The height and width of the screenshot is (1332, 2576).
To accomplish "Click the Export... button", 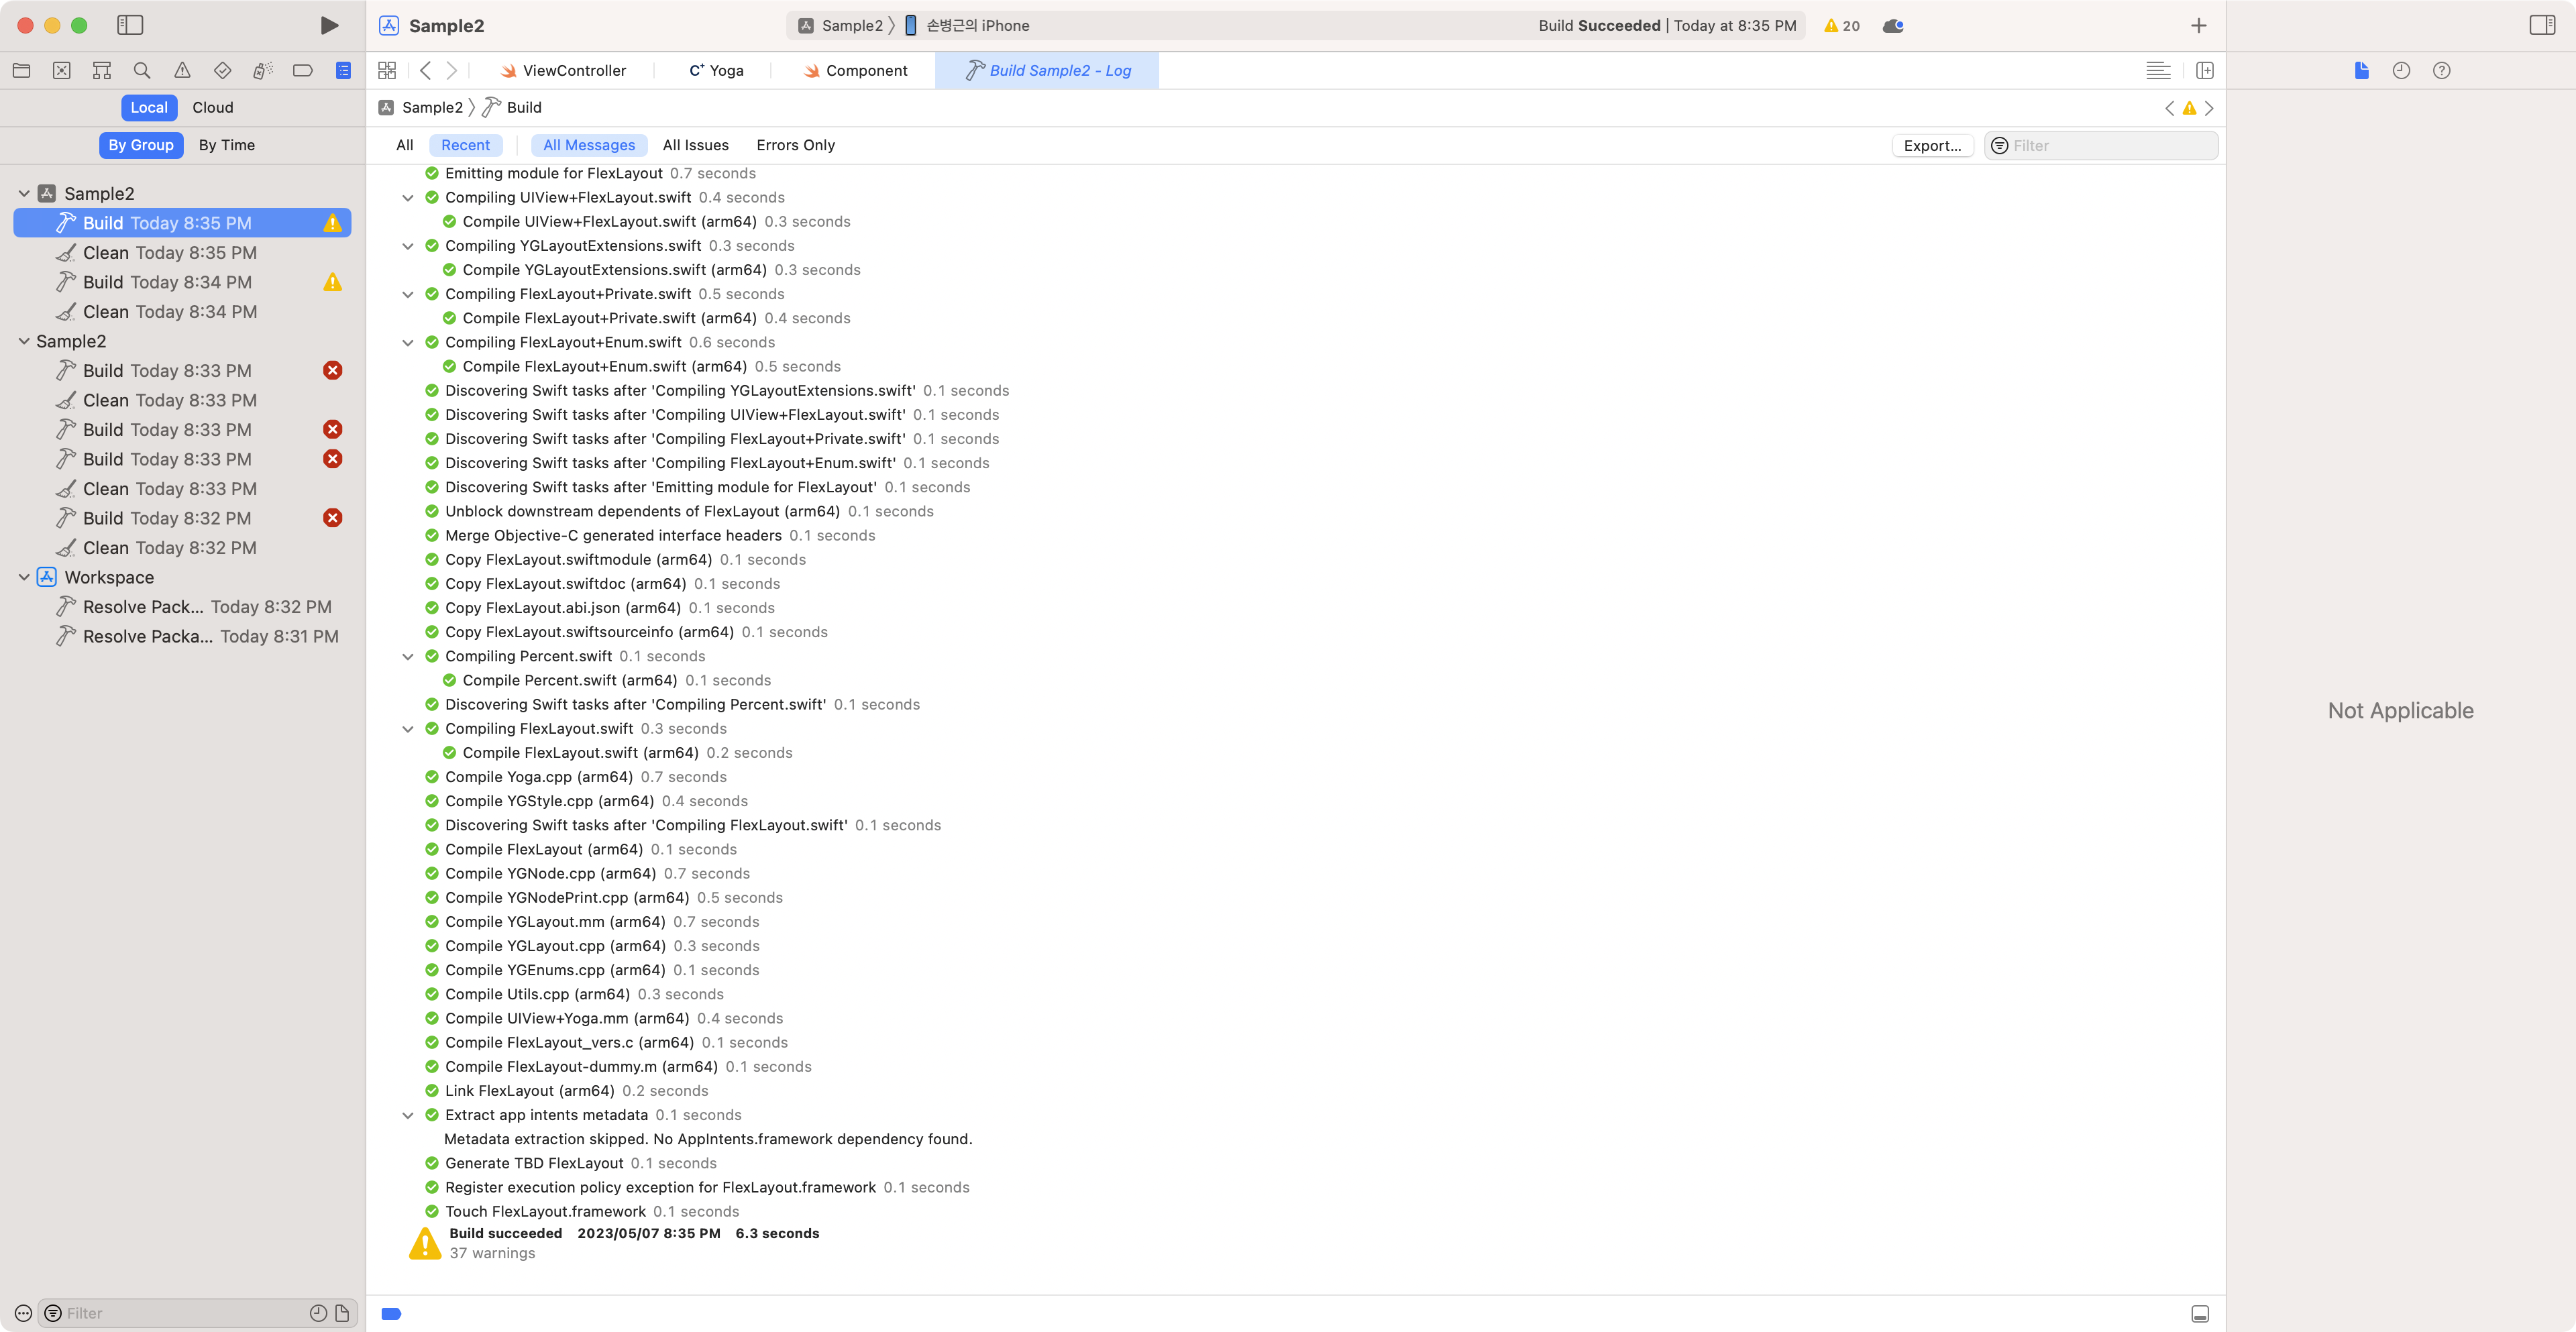I will tap(1932, 145).
